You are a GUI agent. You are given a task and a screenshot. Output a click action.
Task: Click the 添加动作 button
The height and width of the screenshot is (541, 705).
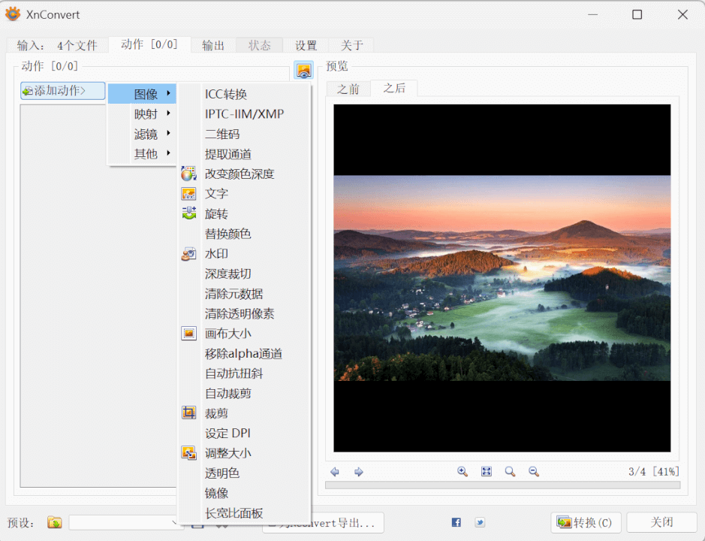(62, 90)
